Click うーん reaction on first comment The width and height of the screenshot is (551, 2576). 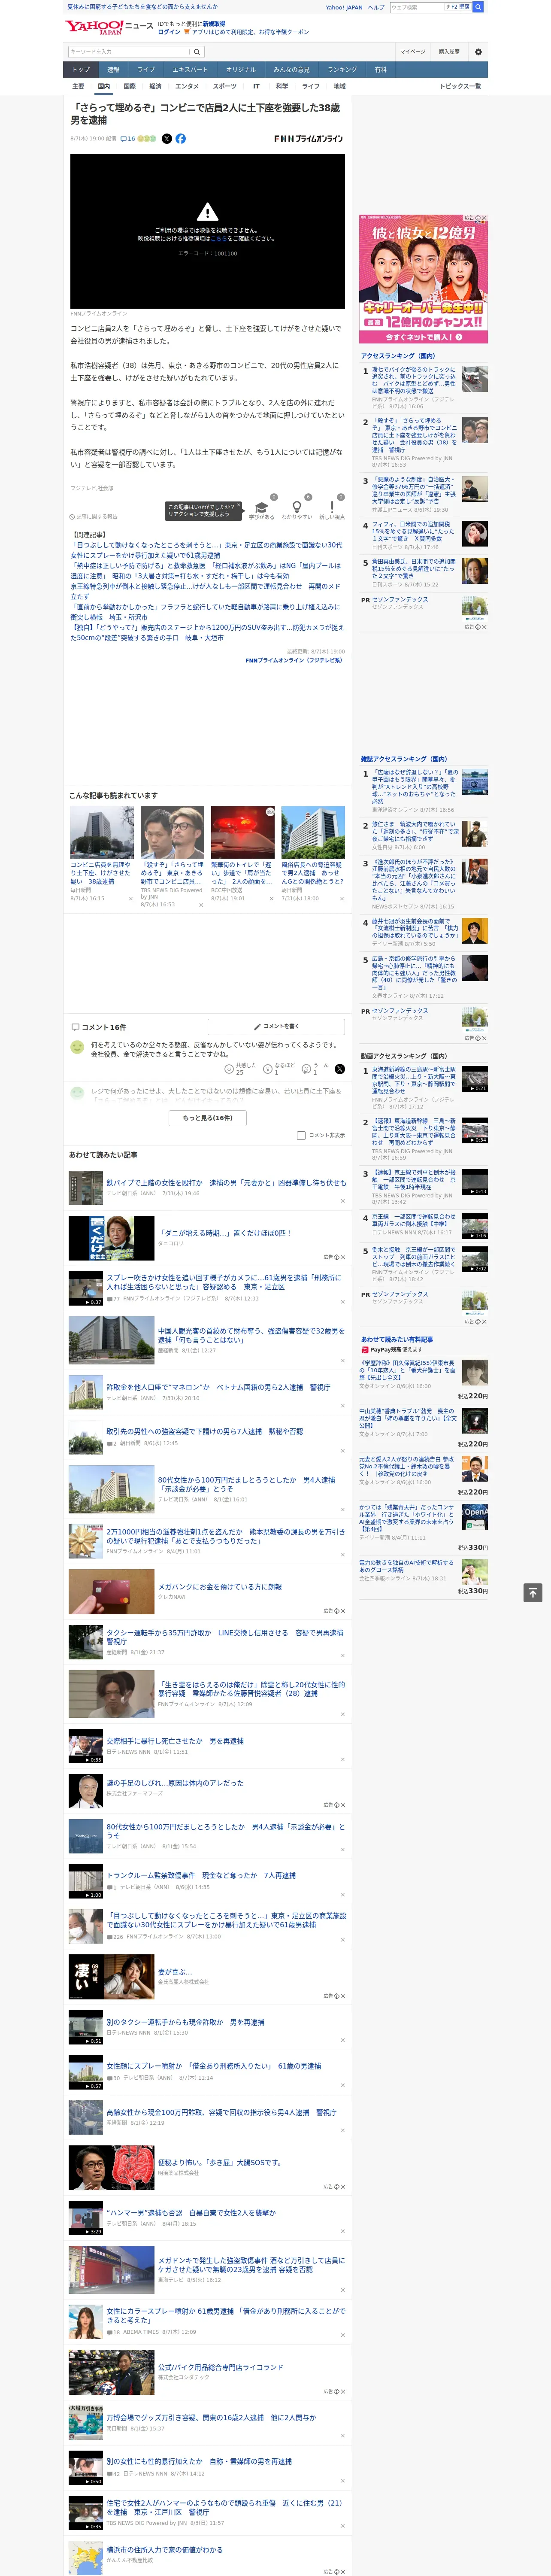tap(316, 1069)
